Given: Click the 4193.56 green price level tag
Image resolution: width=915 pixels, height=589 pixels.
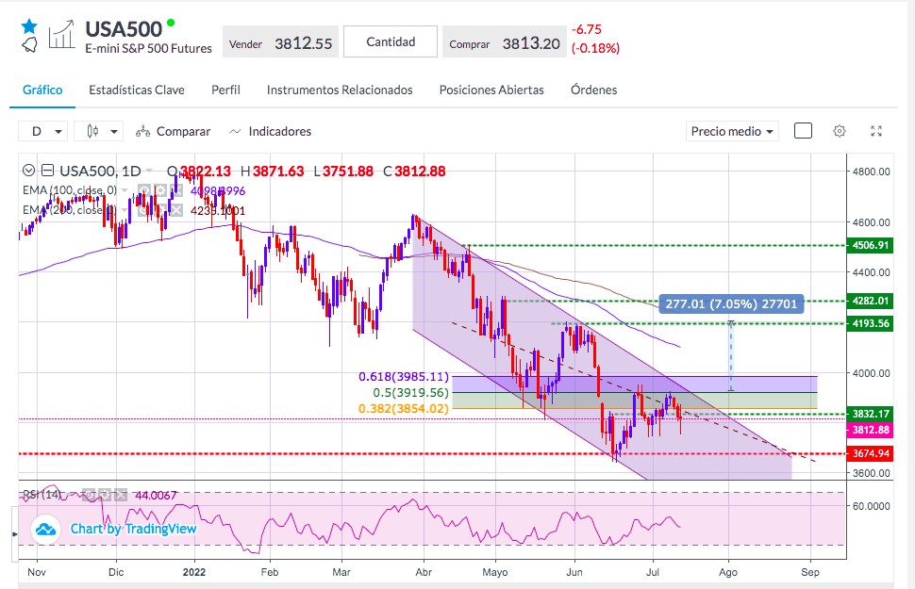Looking at the screenshot, I should (x=870, y=323).
